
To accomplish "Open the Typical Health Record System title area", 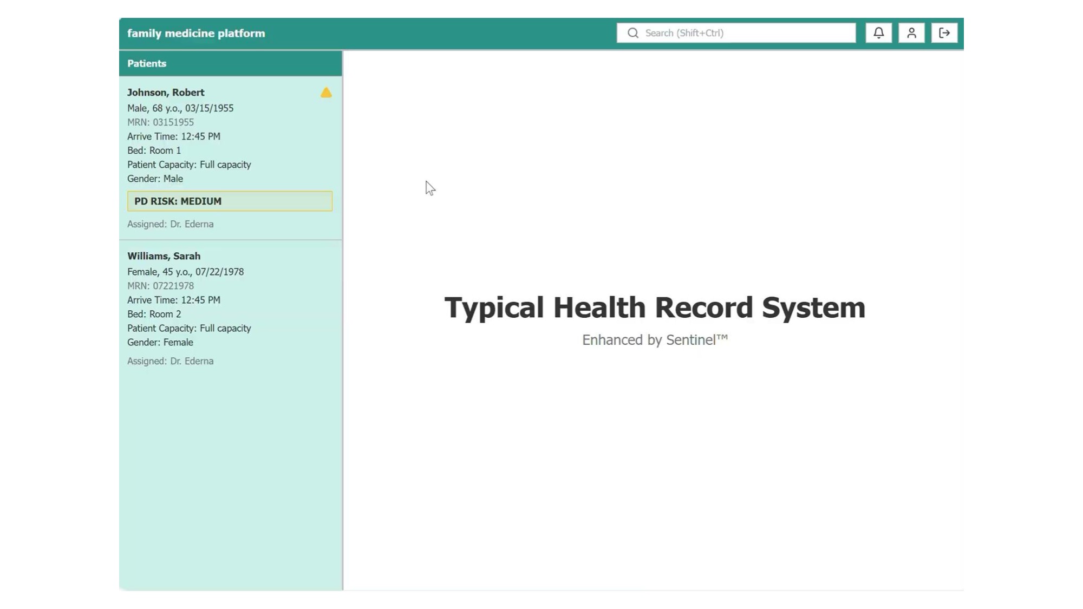I will coord(654,307).
